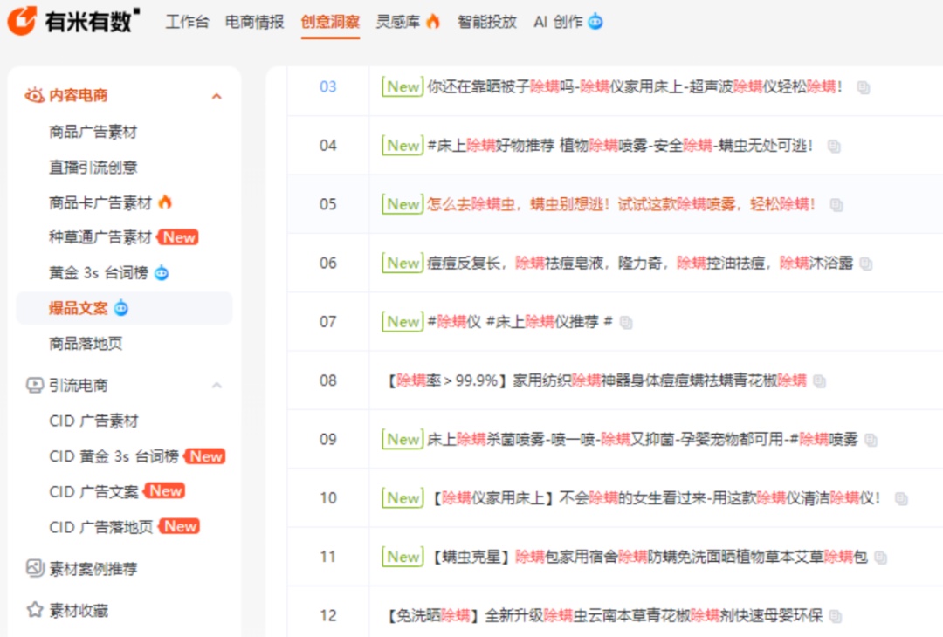The height and width of the screenshot is (637, 943).
Task: Click the robot icon beside AI 创作
Action: [x=595, y=22]
